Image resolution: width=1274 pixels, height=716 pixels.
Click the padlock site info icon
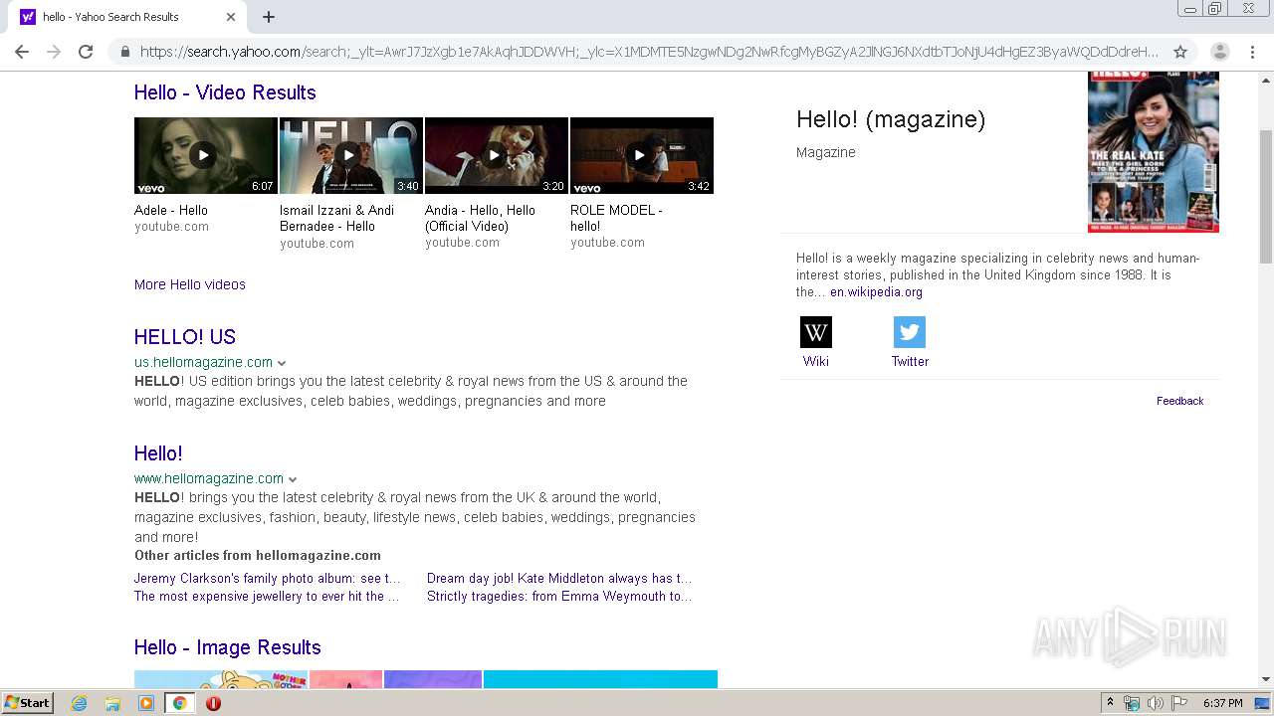tap(125, 52)
